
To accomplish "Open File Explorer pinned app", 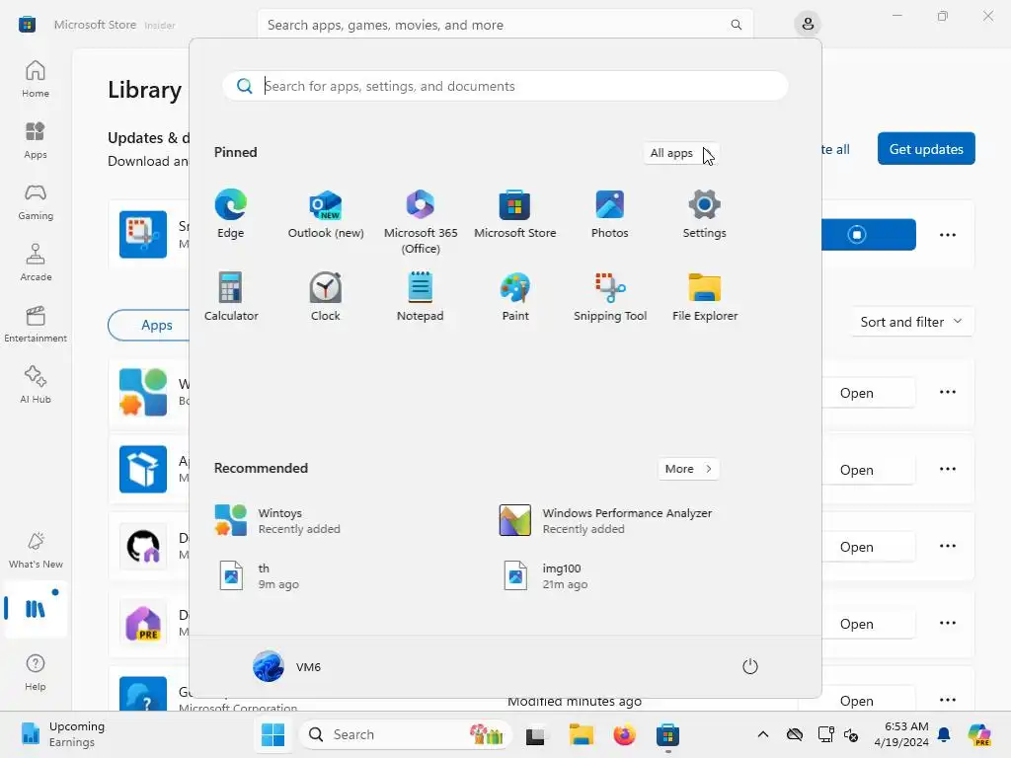I will tap(704, 296).
